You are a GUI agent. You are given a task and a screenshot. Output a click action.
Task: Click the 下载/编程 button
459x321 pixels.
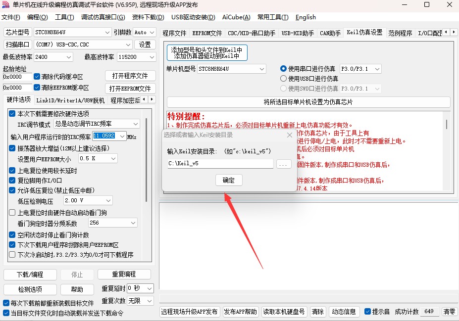pyautogui.click(x=30, y=275)
